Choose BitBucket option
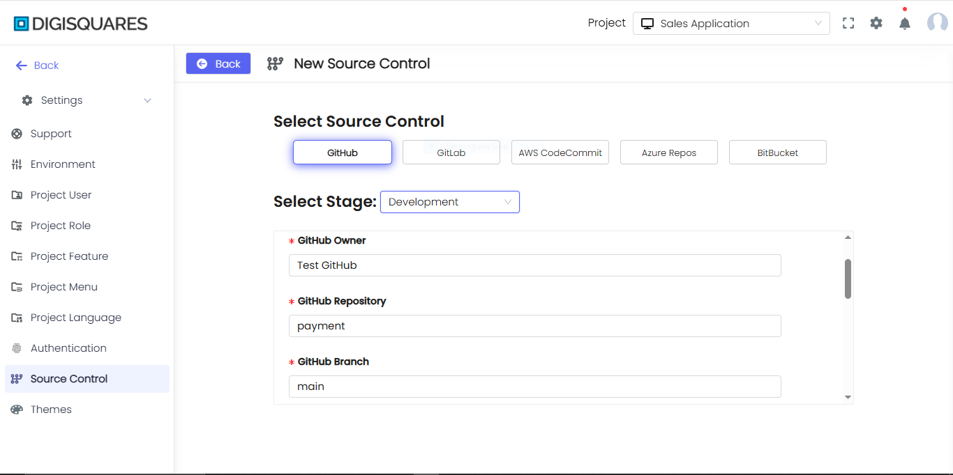The width and height of the screenshot is (953, 475). pyautogui.click(x=778, y=153)
